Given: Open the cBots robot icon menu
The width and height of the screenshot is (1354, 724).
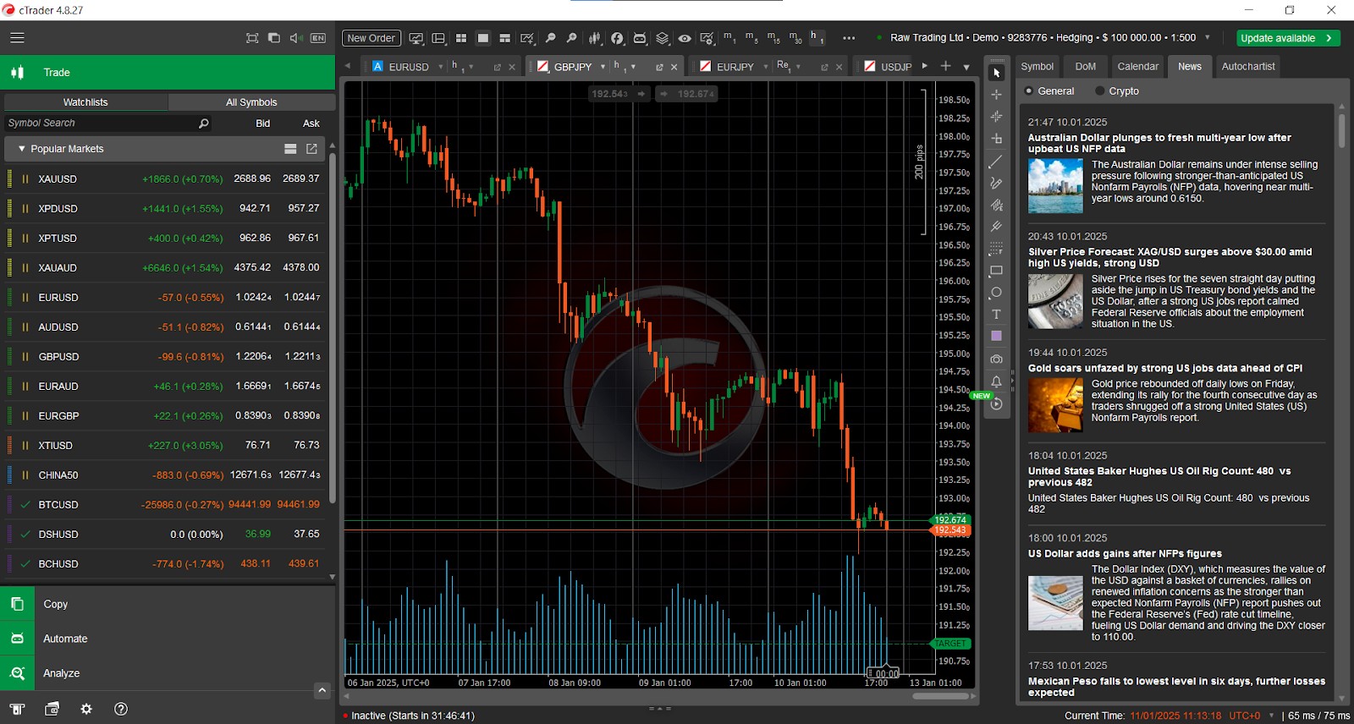Looking at the screenshot, I should pos(640,38).
